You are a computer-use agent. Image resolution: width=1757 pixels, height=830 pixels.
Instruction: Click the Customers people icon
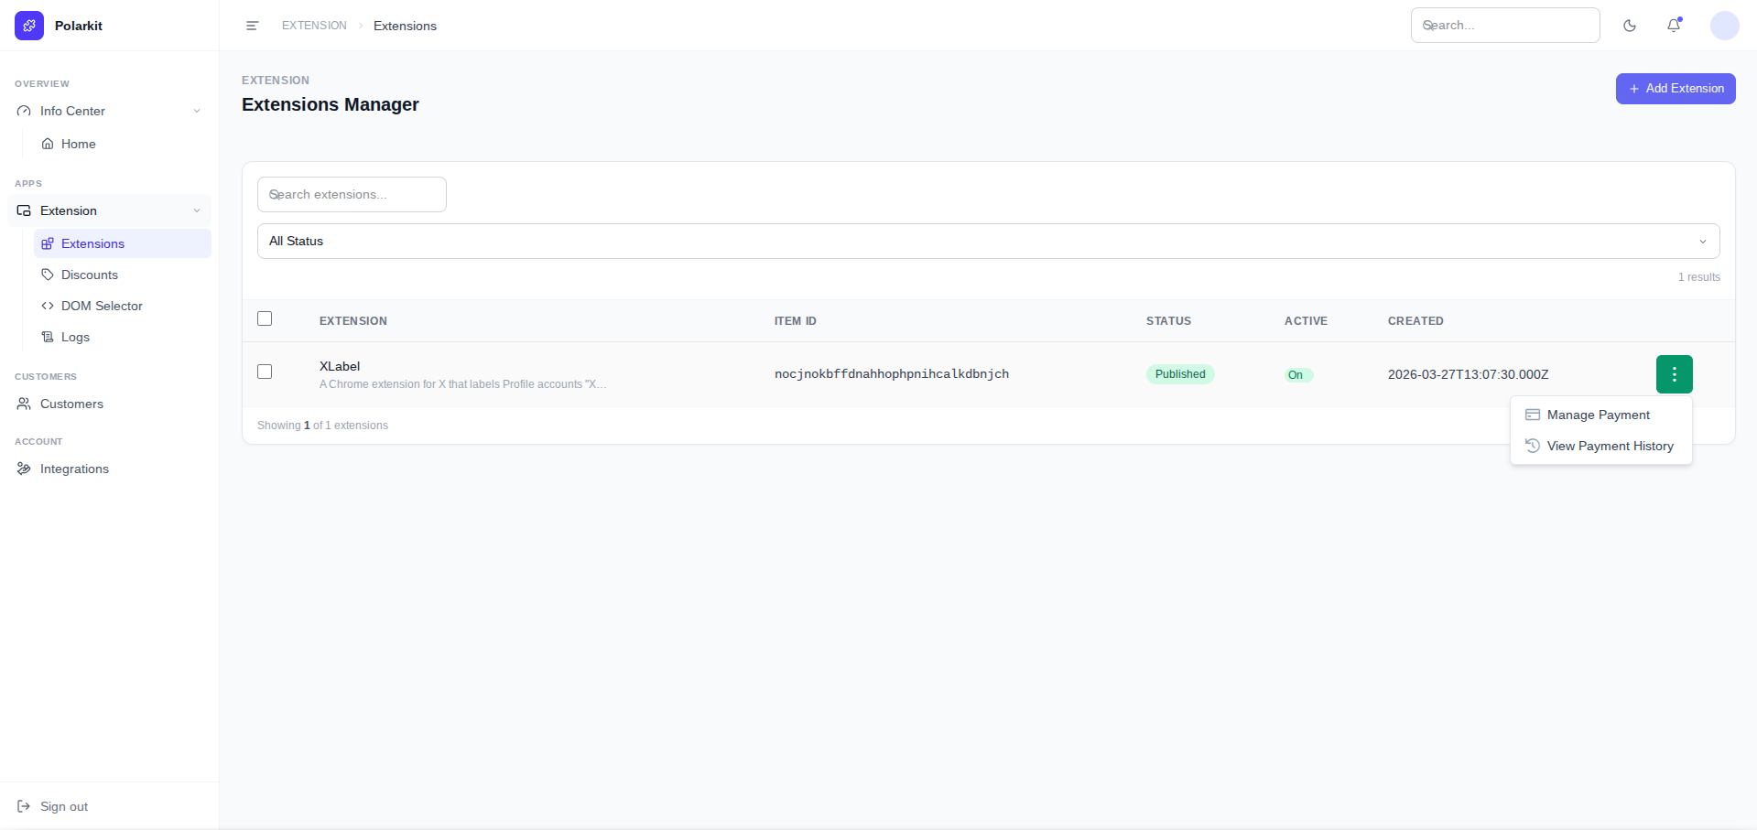coord(24,404)
